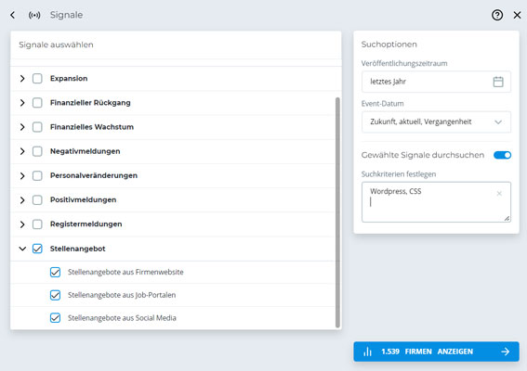Open calendar icon in Veröffentlichungszeitraum field
This screenshot has height=371, width=527.
[x=498, y=82]
